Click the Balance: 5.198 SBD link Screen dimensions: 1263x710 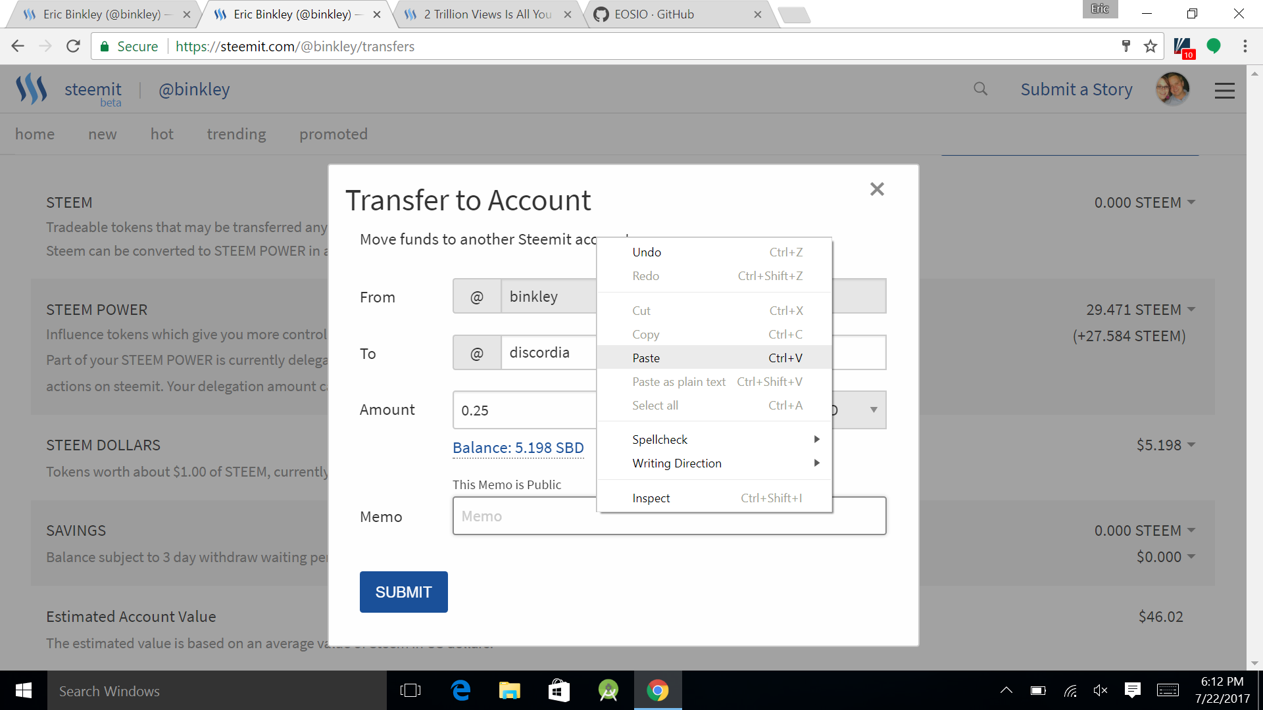click(518, 448)
